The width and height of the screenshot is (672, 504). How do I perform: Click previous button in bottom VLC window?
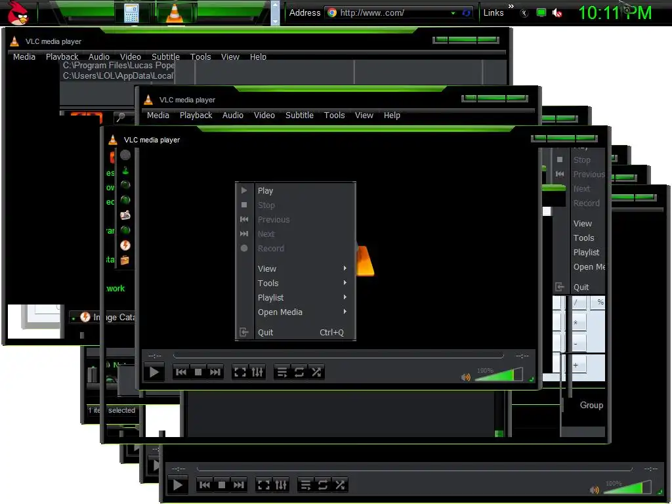[x=205, y=485]
